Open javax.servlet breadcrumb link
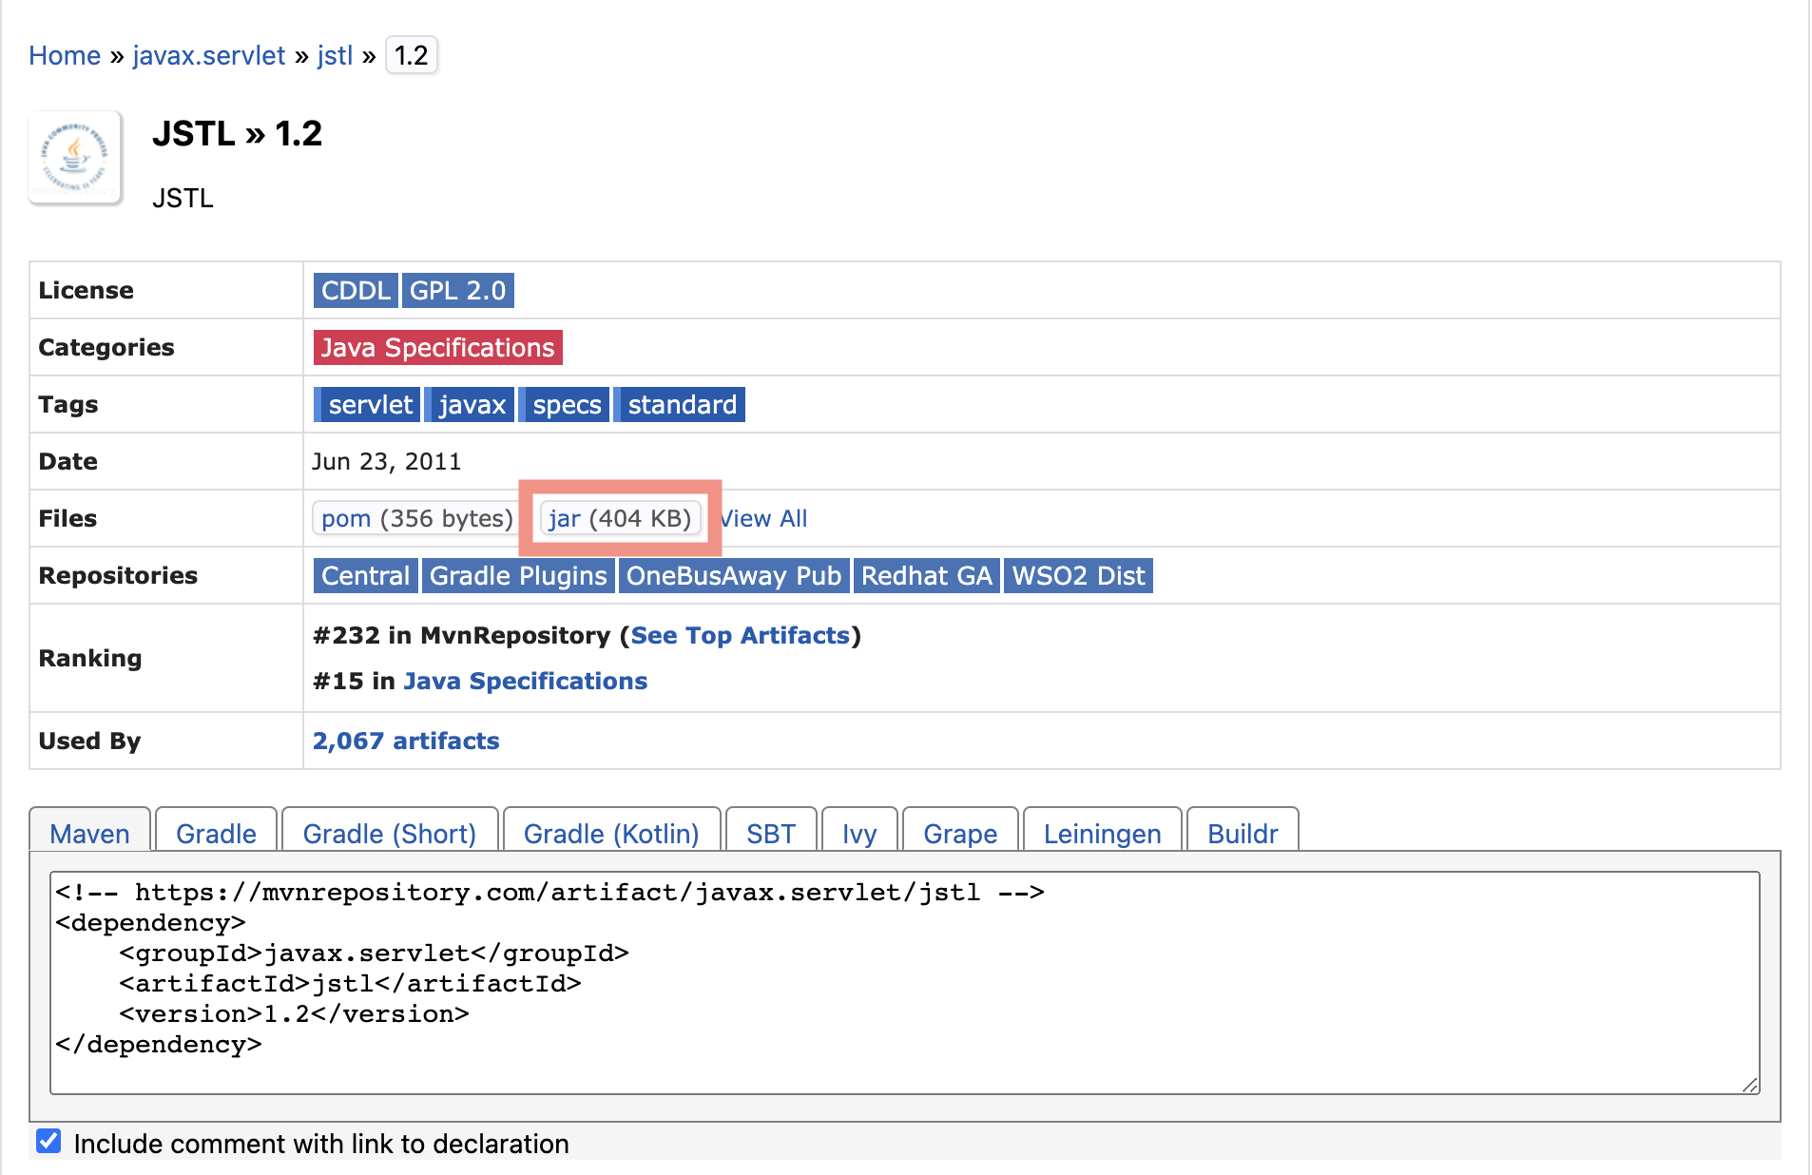 [x=208, y=56]
